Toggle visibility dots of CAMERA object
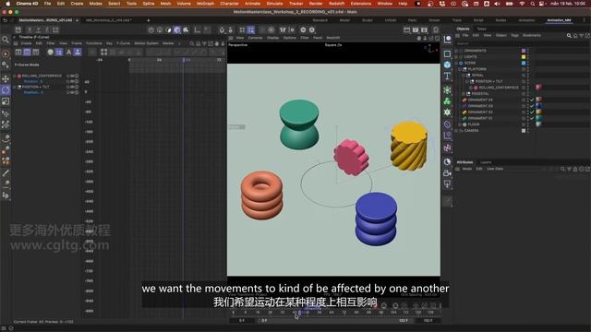Image resolution: width=591 pixels, height=332 pixels. click(528, 131)
